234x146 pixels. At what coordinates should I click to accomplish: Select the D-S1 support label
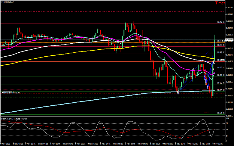221,75
